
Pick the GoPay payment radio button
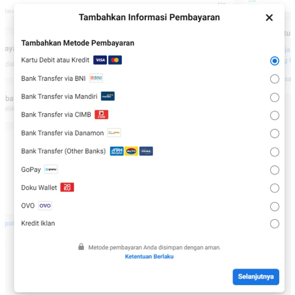(x=274, y=170)
